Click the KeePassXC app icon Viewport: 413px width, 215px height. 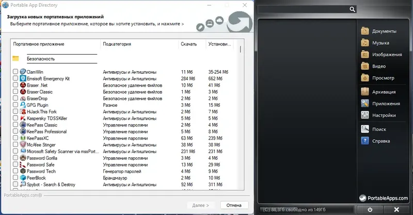point(23,138)
